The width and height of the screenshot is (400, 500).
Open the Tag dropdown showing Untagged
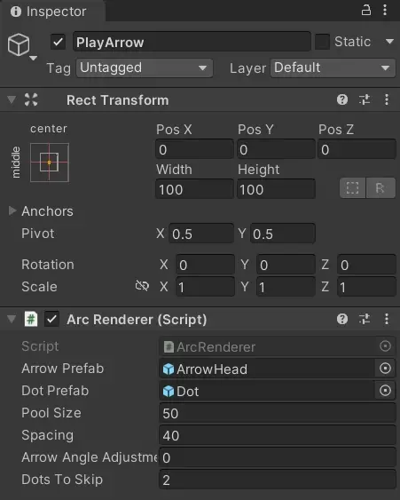point(145,67)
